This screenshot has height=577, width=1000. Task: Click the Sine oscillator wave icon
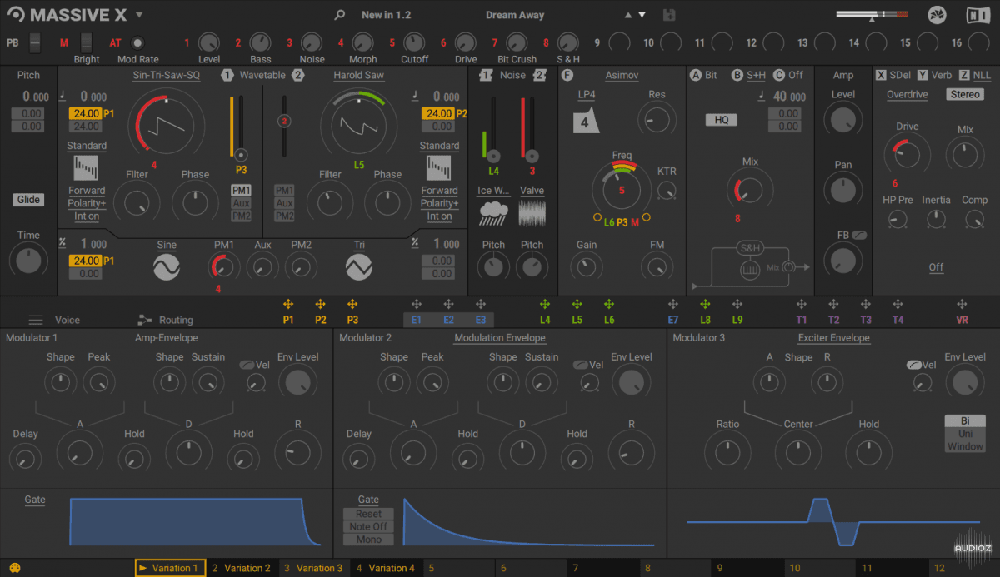click(167, 266)
